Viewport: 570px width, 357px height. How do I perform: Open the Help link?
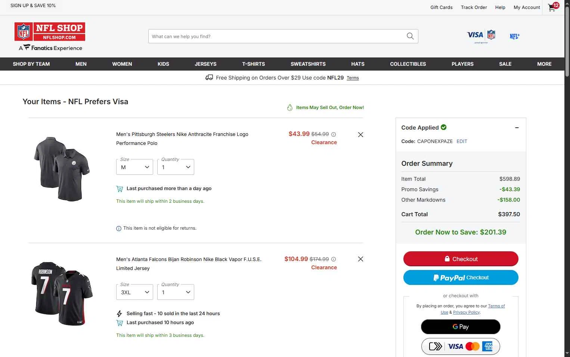coord(500,7)
